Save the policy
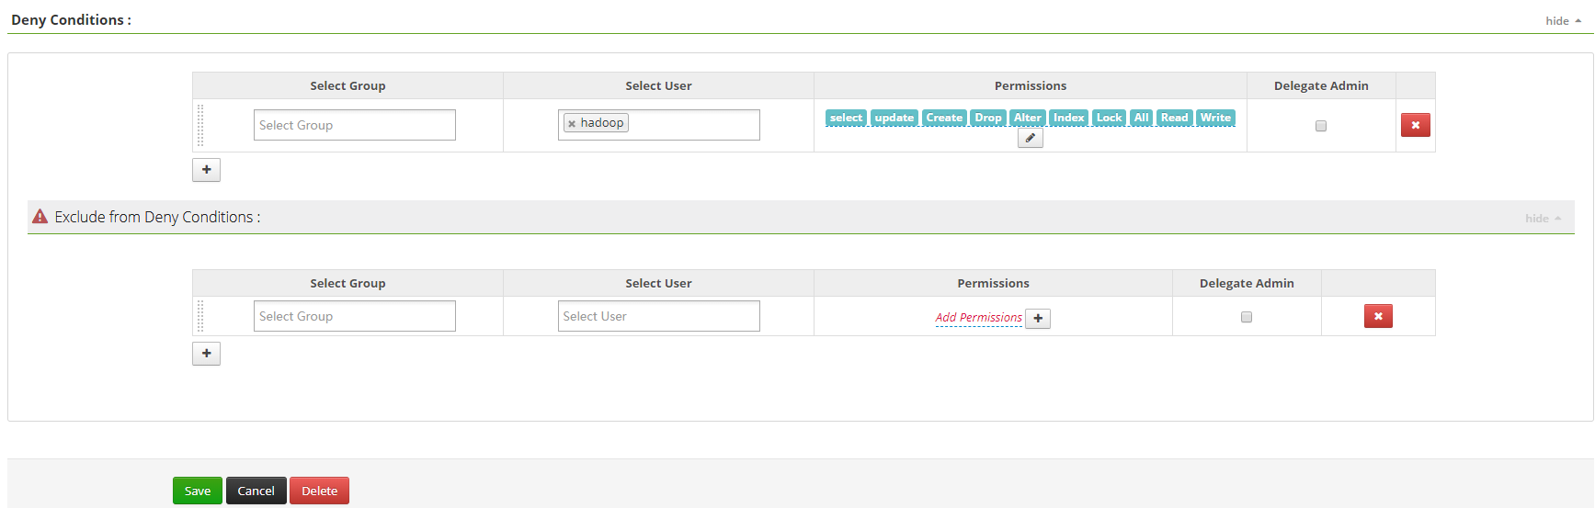The height and width of the screenshot is (508, 1595). (198, 491)
